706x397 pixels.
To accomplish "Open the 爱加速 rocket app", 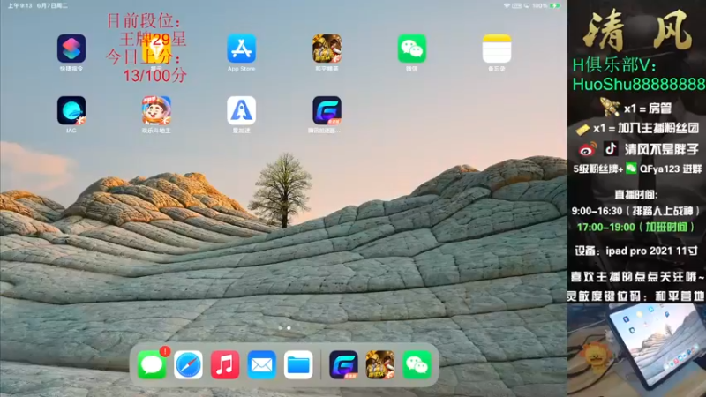I will click(241, 110).
